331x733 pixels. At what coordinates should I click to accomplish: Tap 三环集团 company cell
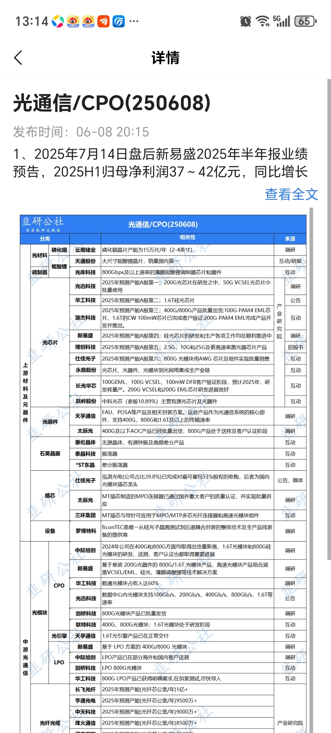[85, 515]
